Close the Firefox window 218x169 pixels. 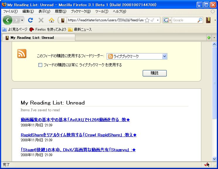213,5
